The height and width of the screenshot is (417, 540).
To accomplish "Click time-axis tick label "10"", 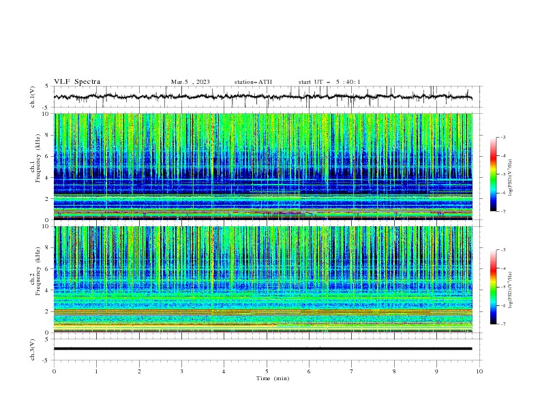I will click(479, 371).
